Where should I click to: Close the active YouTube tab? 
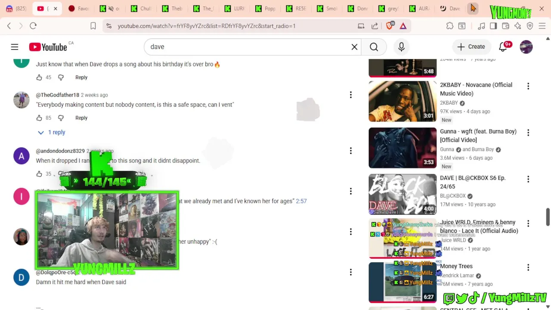(55, 9)
